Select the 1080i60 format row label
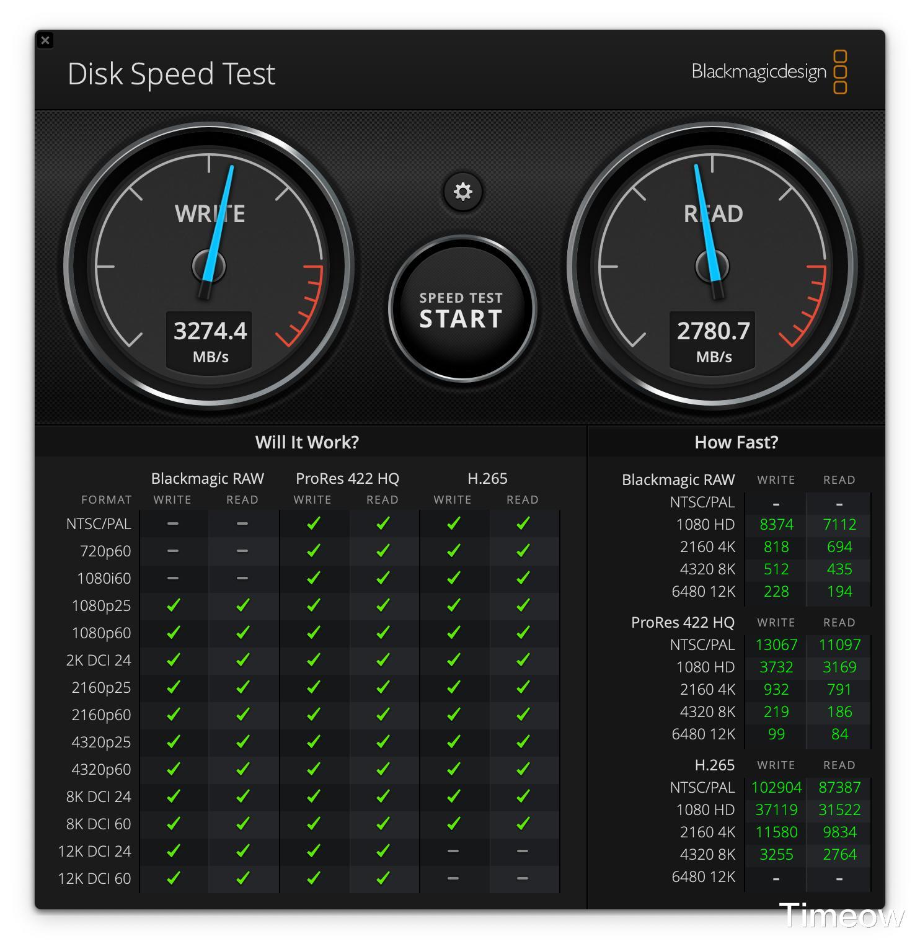The width and height of the screenshot is (920, 949). point(104,579)
